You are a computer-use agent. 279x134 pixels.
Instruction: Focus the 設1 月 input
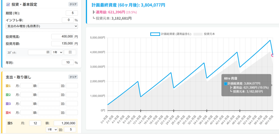coord(26,86)
